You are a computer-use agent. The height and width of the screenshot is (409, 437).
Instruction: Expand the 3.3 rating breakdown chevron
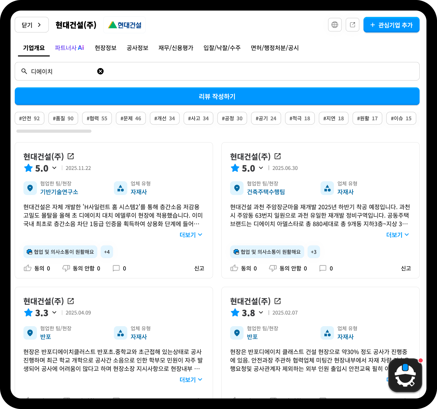(x=54, y=312)
